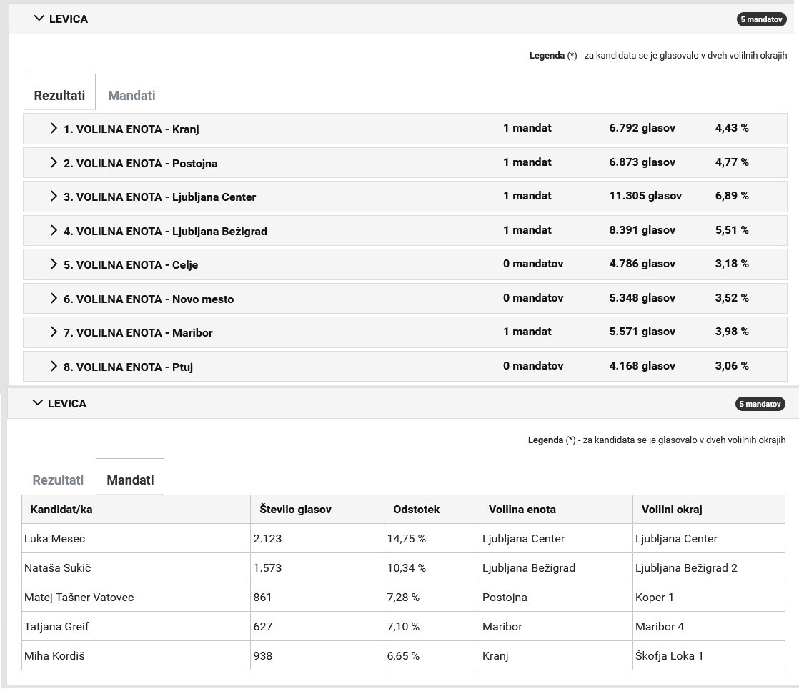799x699 pixels.
Task: Click 4,77 % in Postojna row
Action: click(732, 162)
